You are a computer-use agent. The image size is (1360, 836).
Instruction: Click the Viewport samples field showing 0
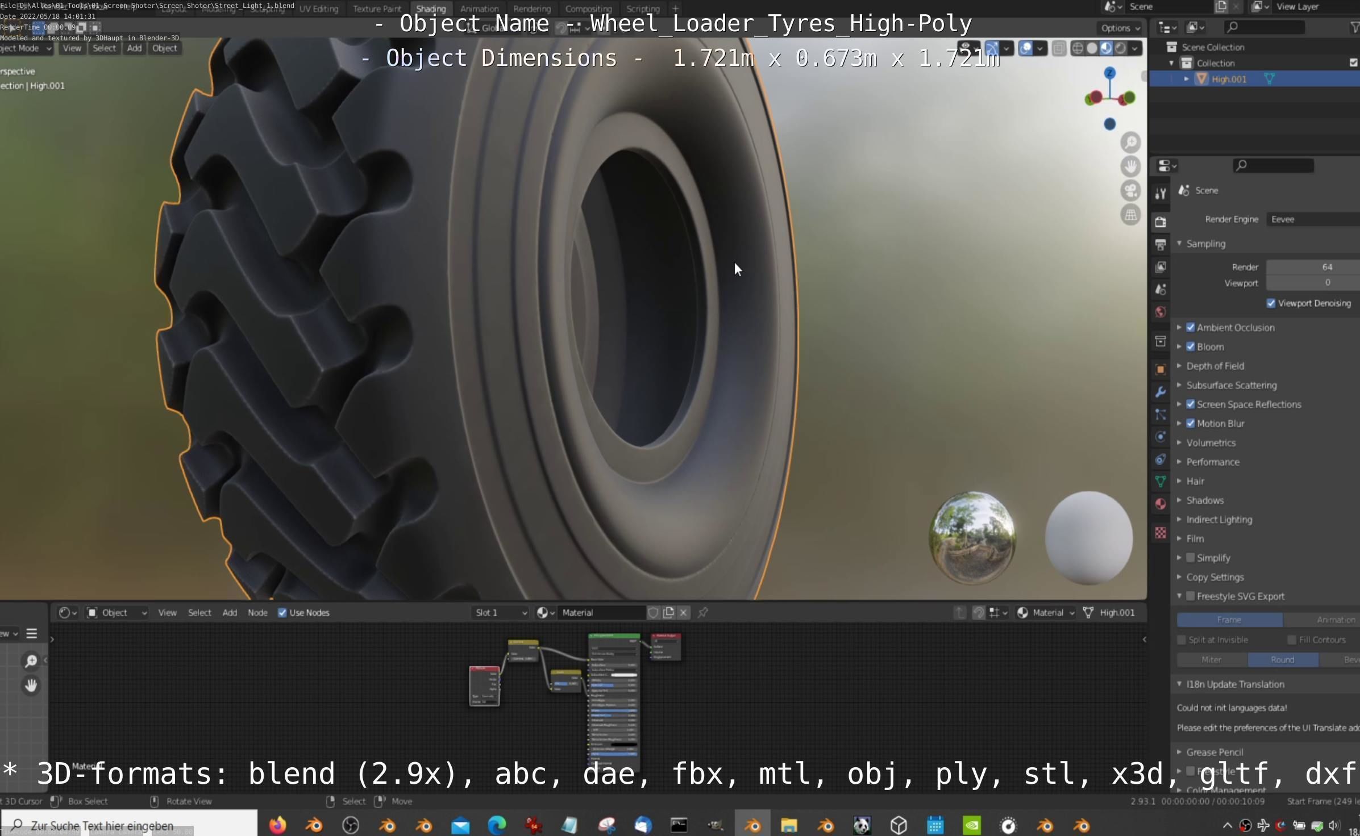(1313, 283)
